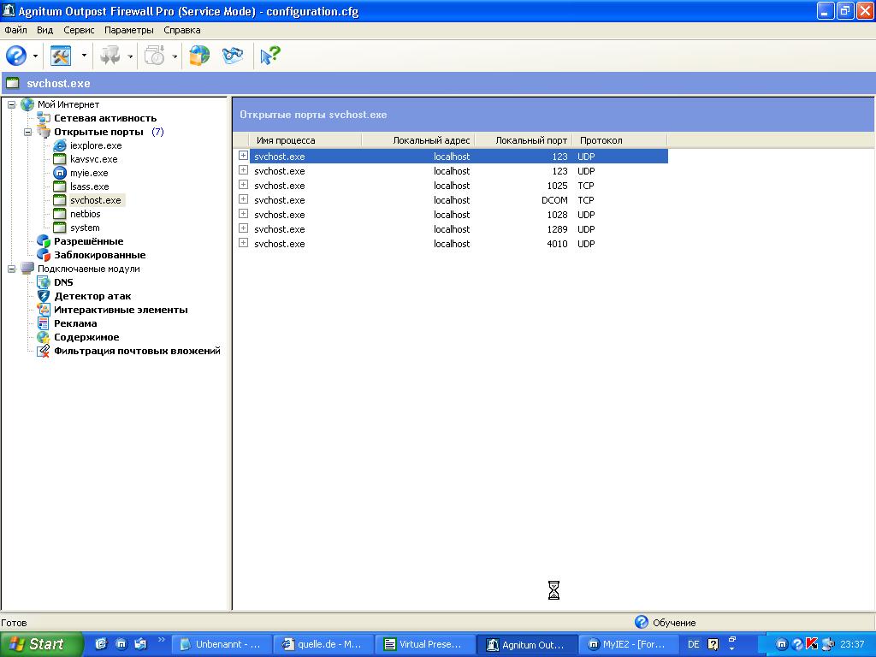
Task: Open dropdown arrow next to grayed arrows icon
Action: pyautogui.click(x=130, y=56)
